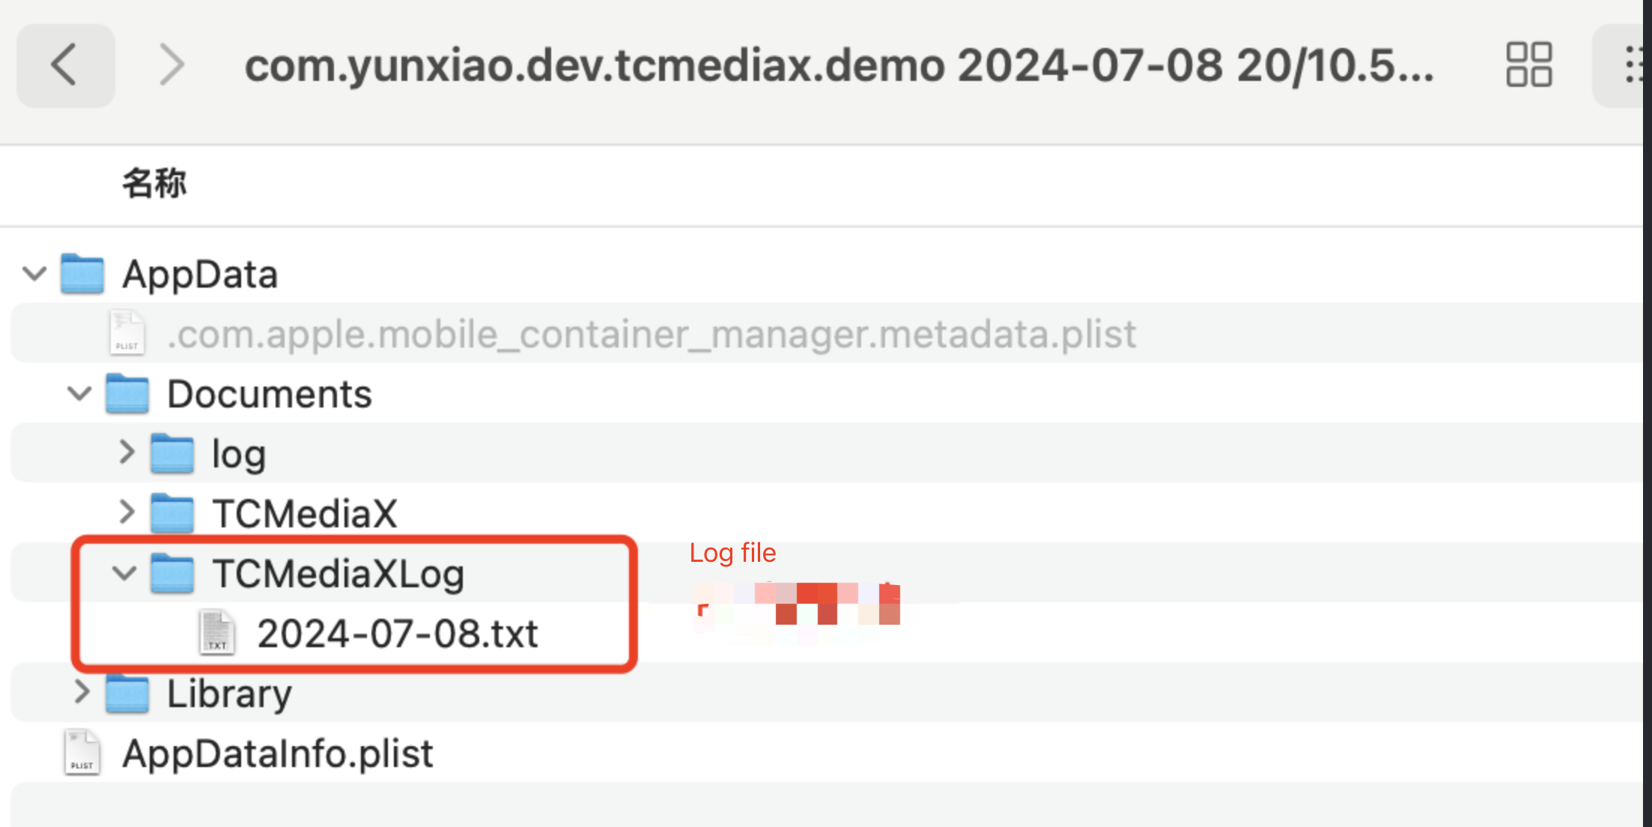The height and width of the screenshot is (827, 1652).
Task: Select the TCMediaX folder name
Action: (305, 514)
